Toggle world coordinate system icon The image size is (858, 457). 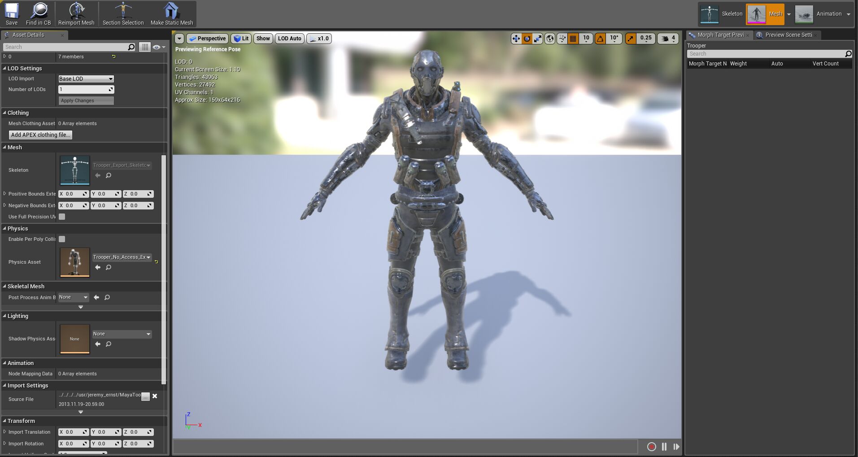point(549,39)
